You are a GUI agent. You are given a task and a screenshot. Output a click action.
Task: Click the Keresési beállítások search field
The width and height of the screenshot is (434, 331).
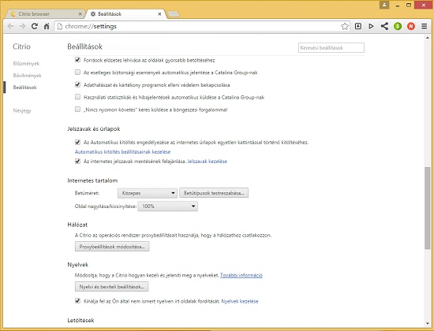(x=331, y=47)
